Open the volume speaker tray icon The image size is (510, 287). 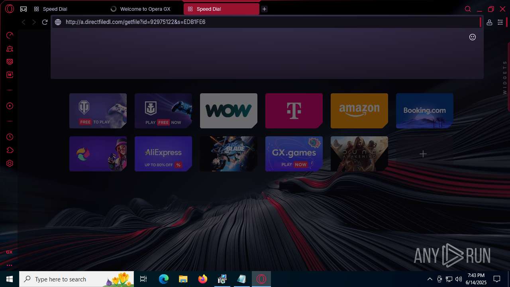pos(459,279)
